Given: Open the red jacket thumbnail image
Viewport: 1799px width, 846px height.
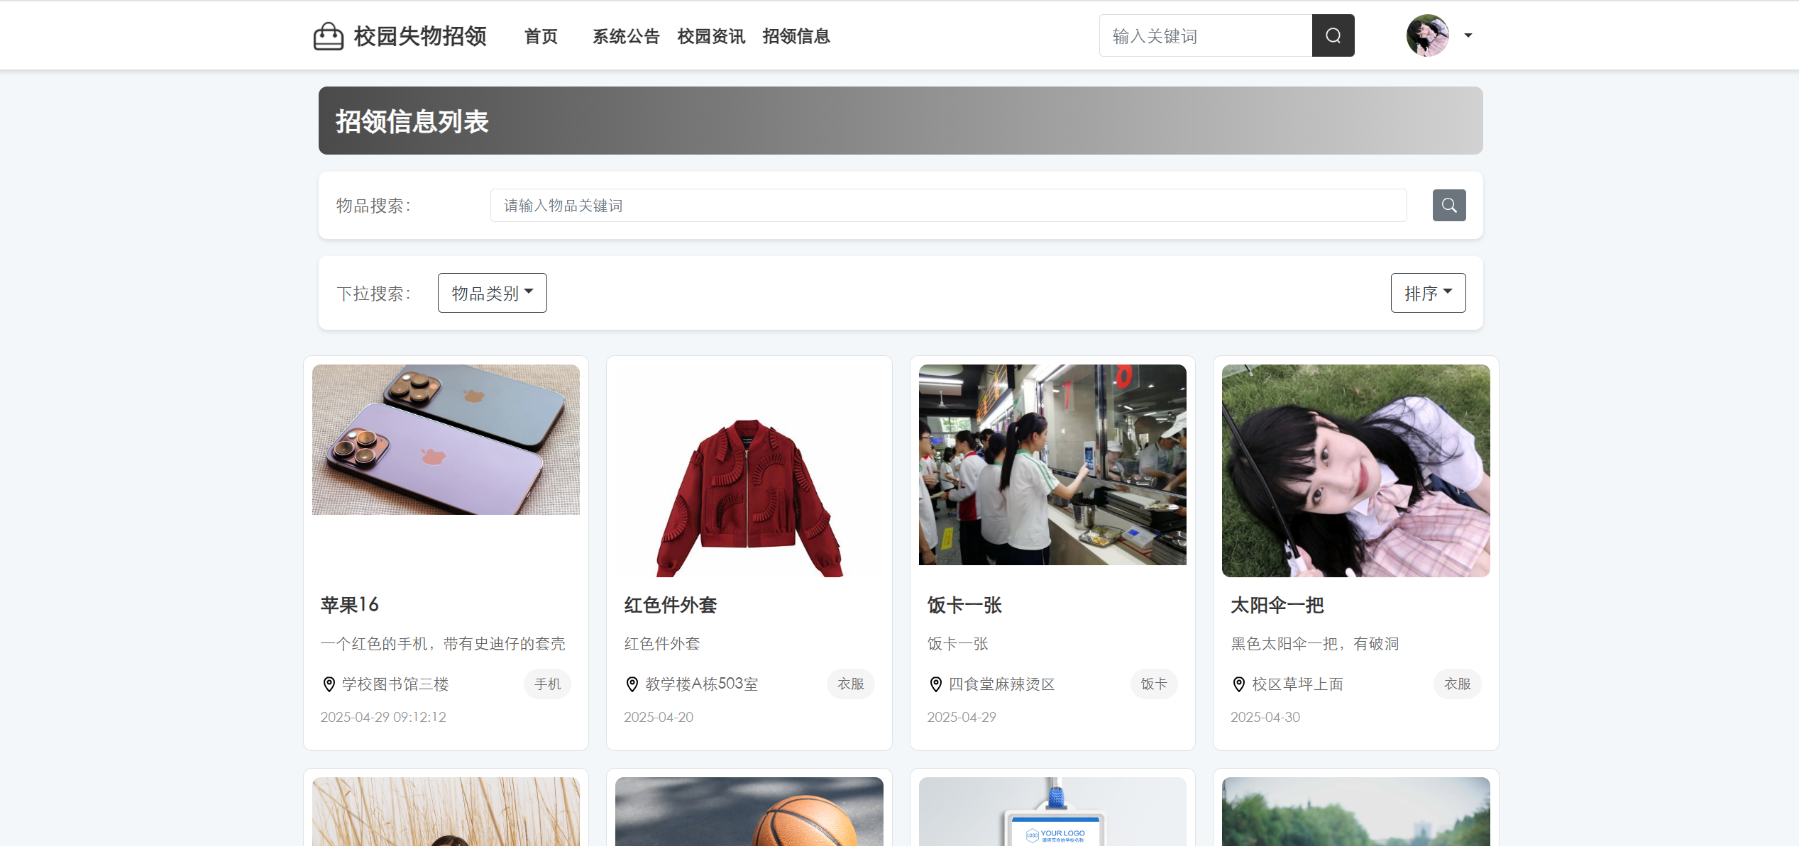Looking at the screenshot, I should [x=749, y=471].
